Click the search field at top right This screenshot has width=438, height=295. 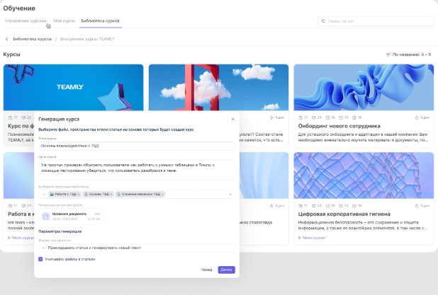(376, 21)
